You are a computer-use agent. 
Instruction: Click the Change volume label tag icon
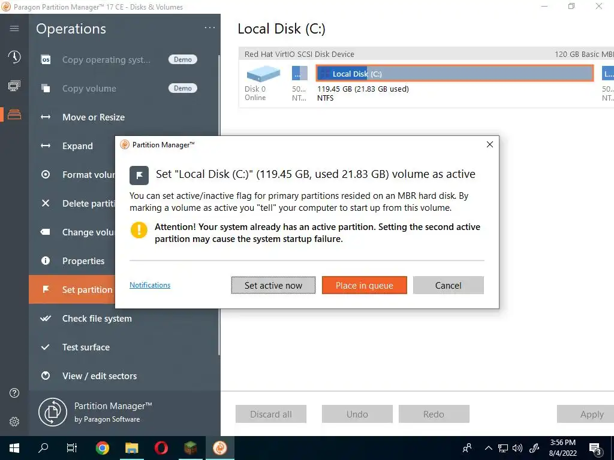click(x=46, y=232)
